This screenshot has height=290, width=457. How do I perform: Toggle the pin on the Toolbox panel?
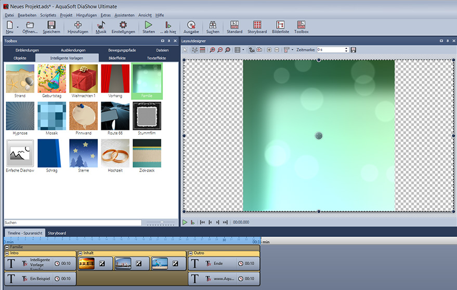(169, 41)
